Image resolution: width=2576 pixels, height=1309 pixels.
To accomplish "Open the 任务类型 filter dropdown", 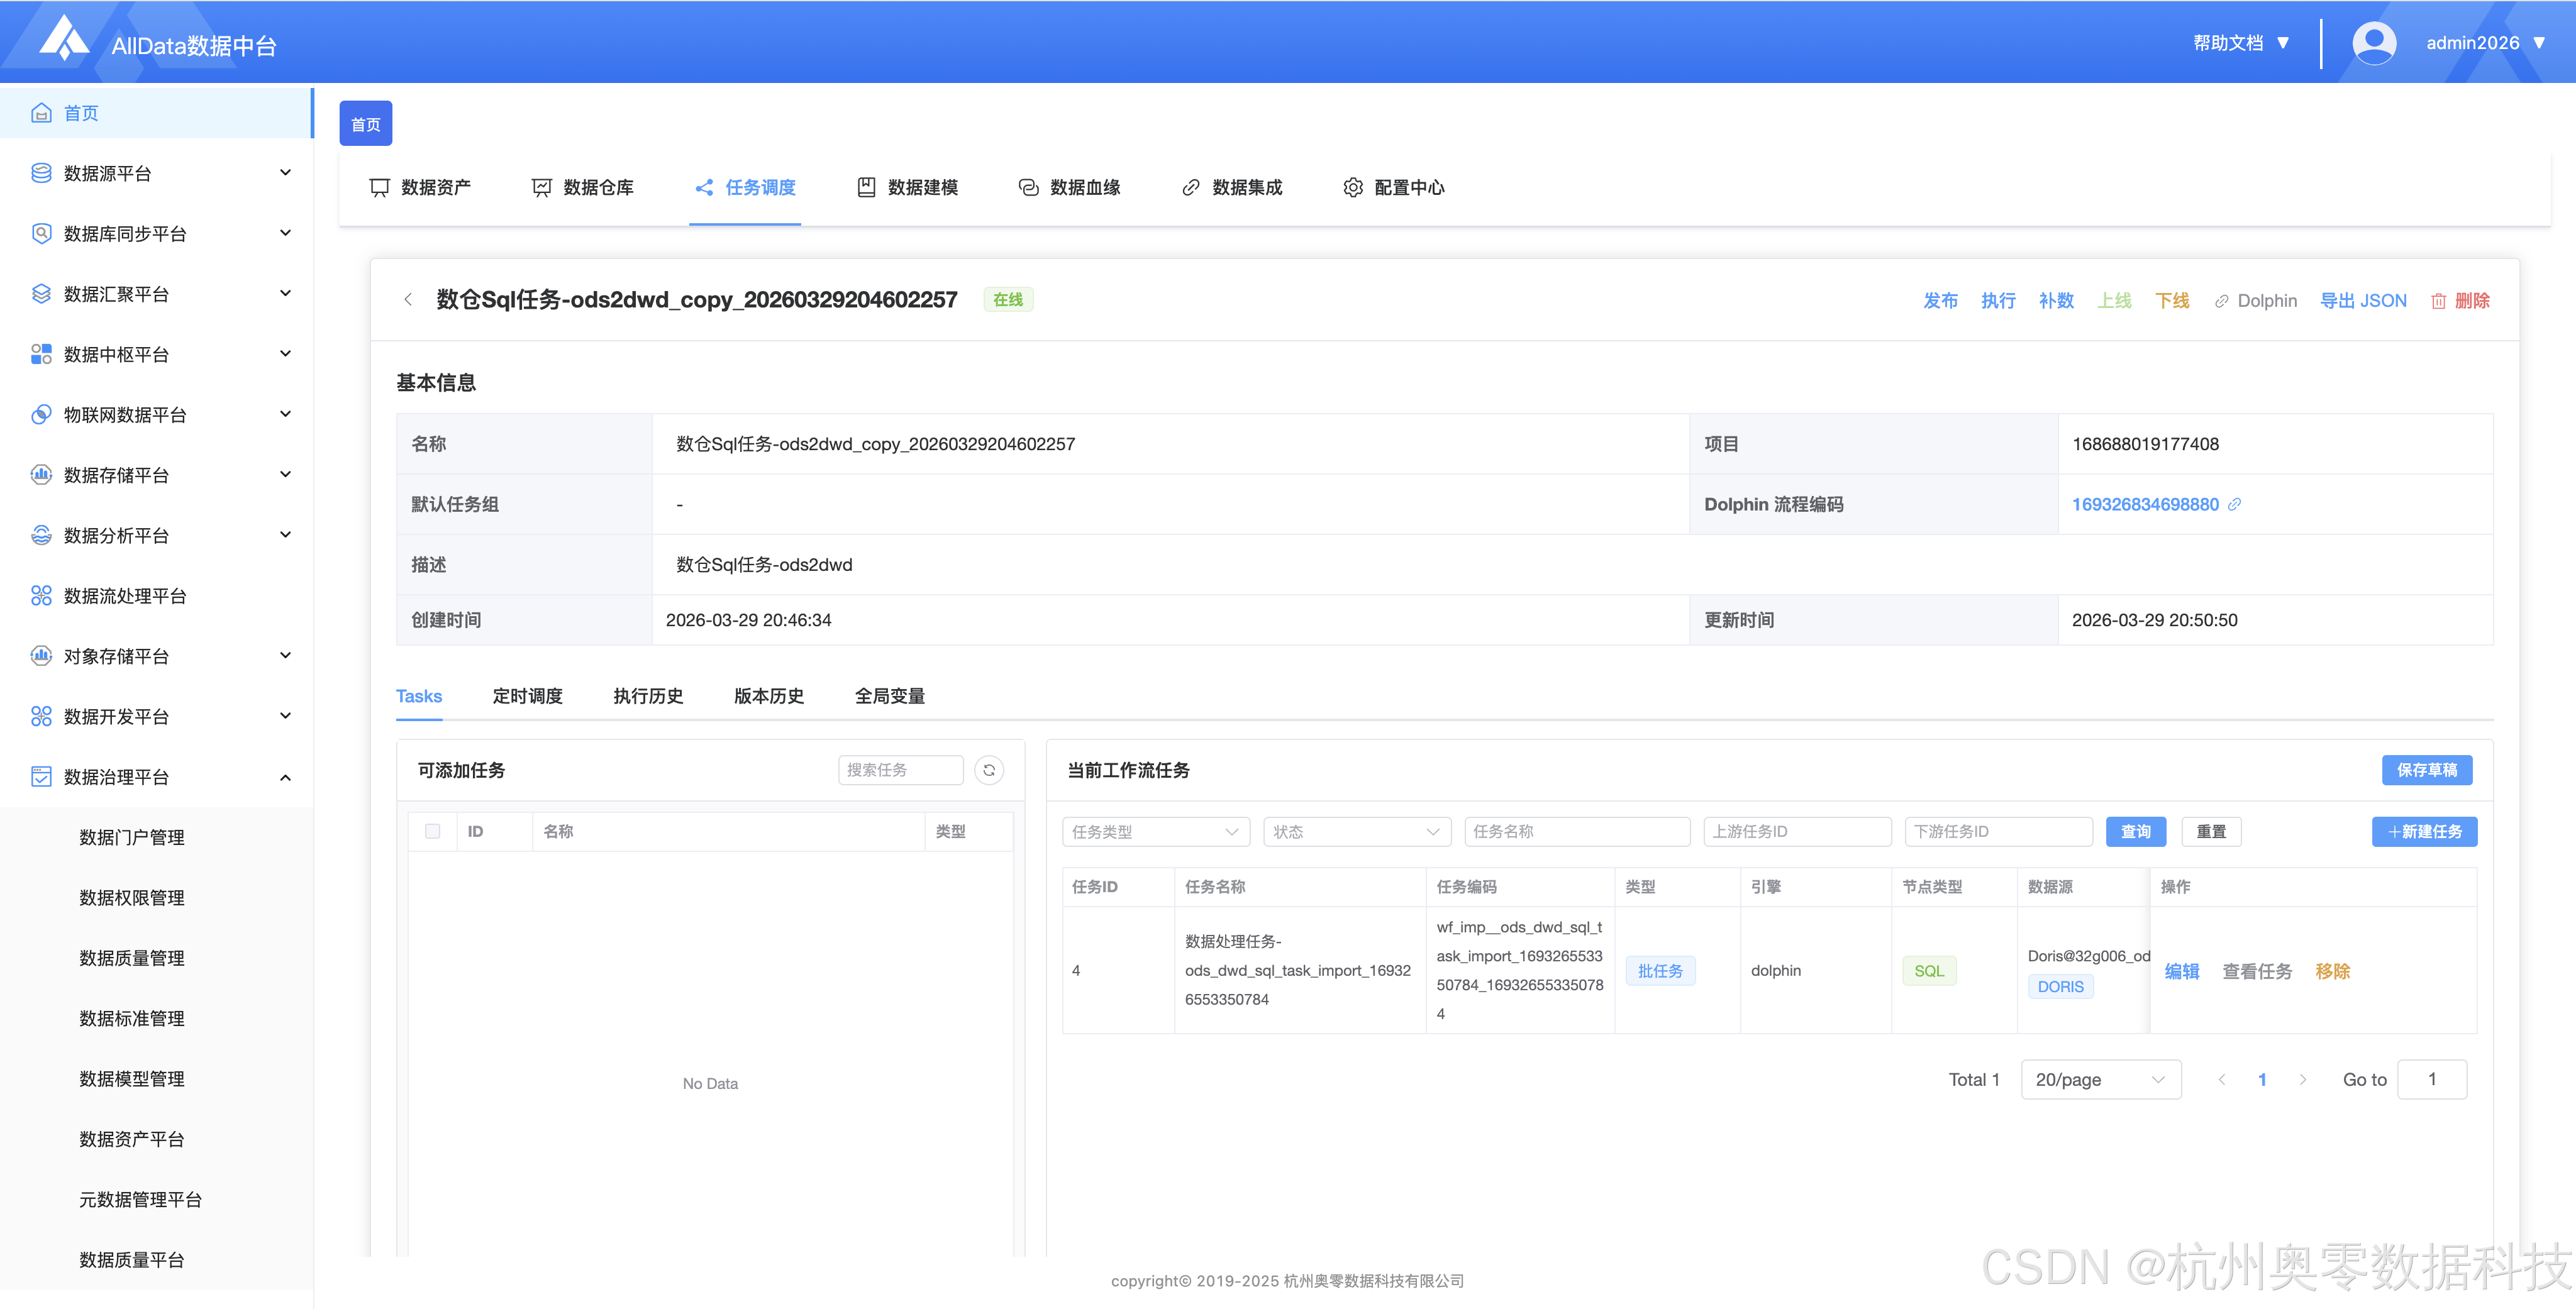I will tap(1156, 832).
